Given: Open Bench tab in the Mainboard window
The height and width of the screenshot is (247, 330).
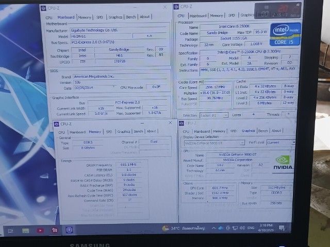Looking at the screenshot, I should click(130, 17).
